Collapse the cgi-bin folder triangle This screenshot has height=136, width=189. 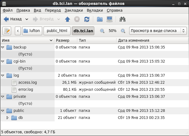point(3,61)
